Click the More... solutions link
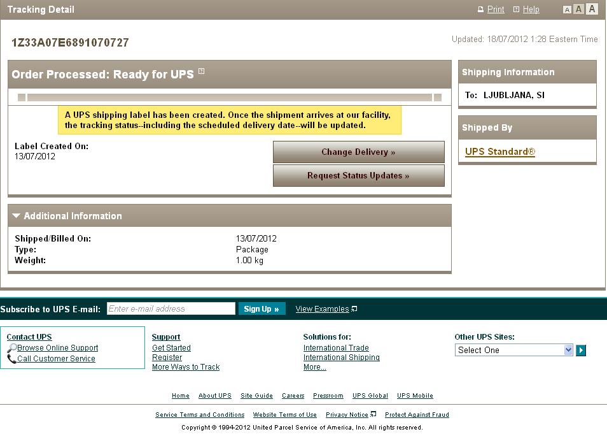This screenshot has height=441, width=607. tap(315, 367)
